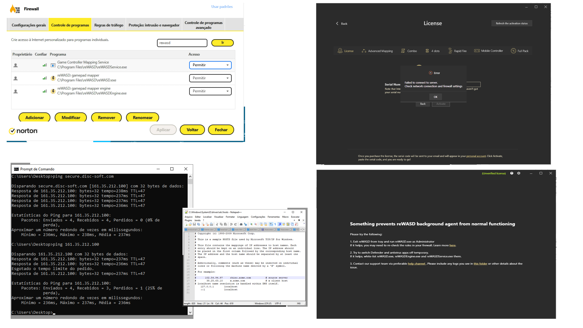Open access dropdown for reWASD.exe gamepad mapper

210,78
